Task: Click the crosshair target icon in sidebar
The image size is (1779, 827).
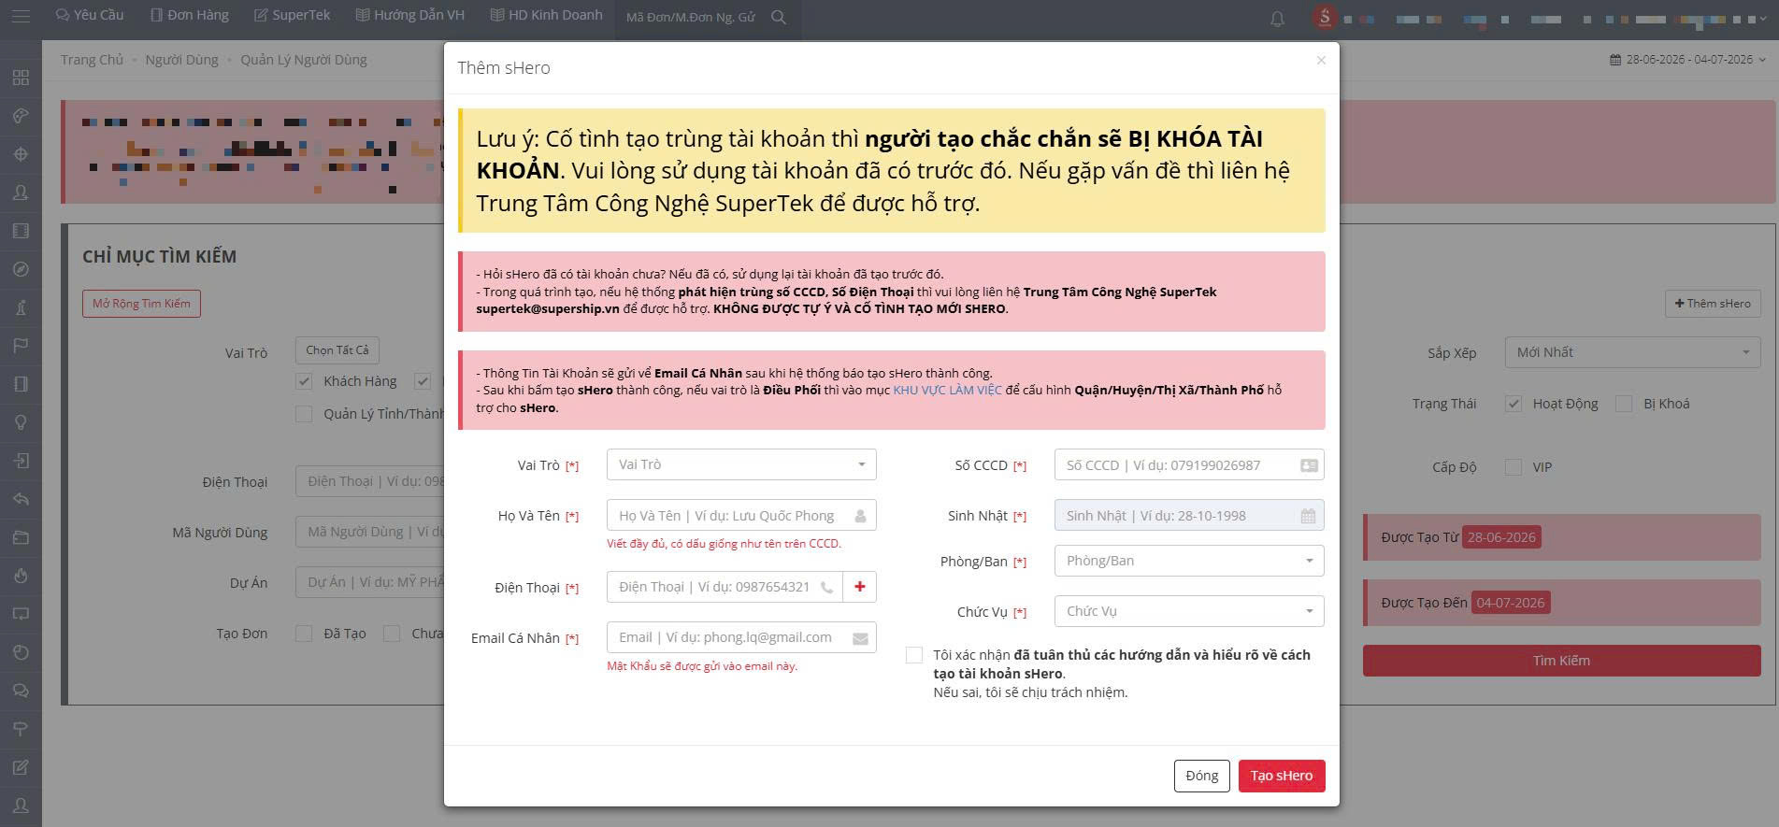Action: [x=21, y=154]
